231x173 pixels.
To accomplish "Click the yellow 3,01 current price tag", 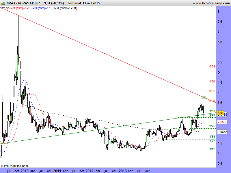I will (x=221, y=113).
